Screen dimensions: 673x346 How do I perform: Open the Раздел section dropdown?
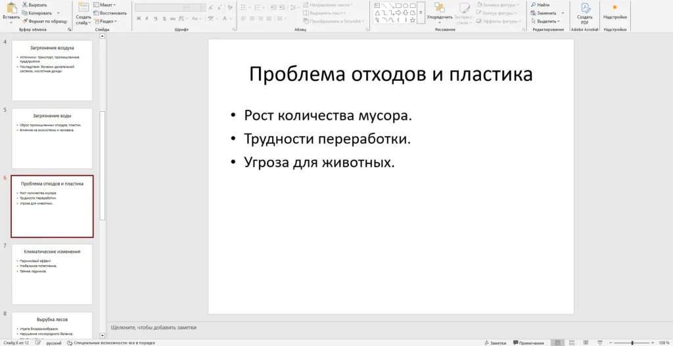point(105,21)
